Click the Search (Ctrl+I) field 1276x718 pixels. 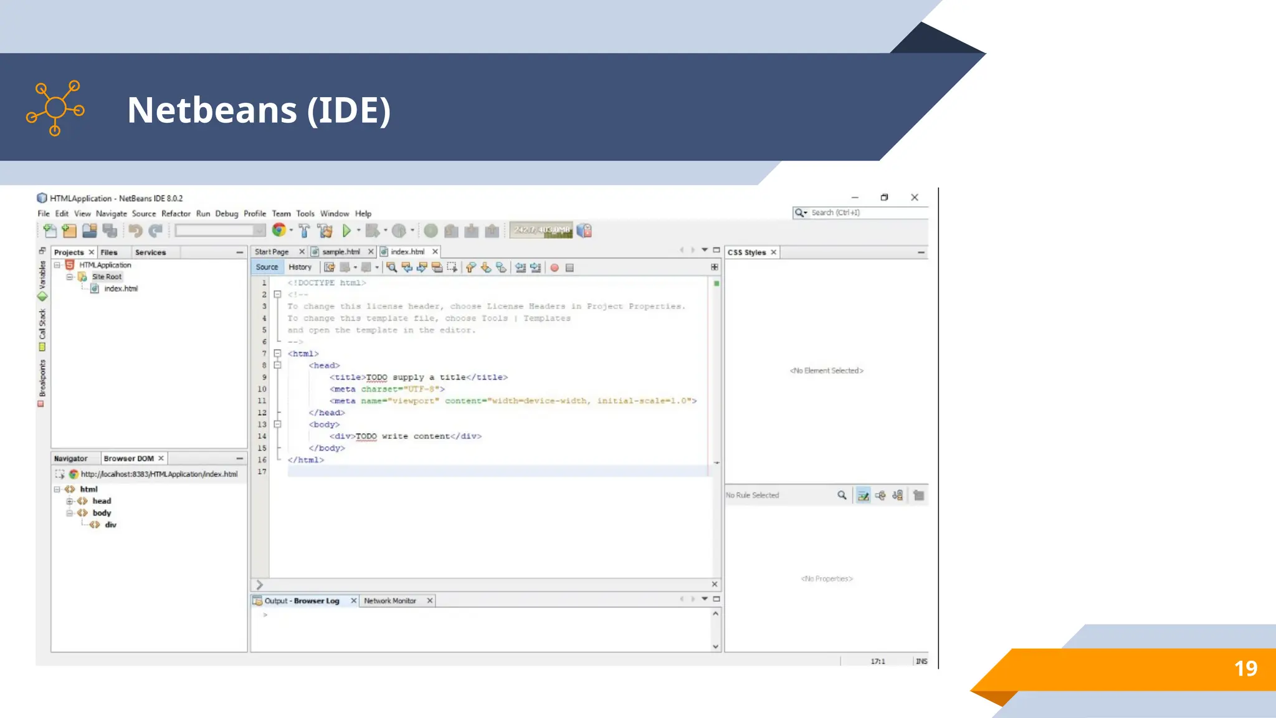[x=860, y=213]
